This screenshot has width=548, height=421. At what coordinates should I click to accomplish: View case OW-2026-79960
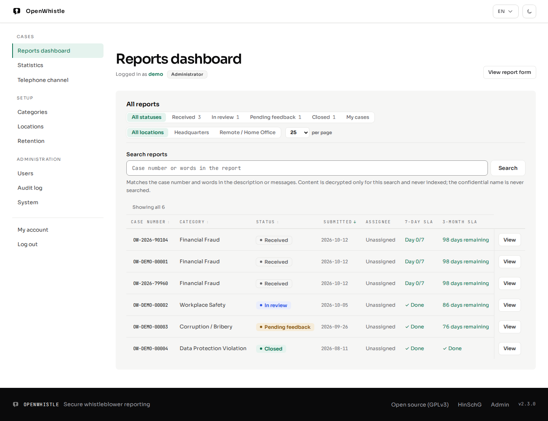pyautogui.click(x=509, y=283)
